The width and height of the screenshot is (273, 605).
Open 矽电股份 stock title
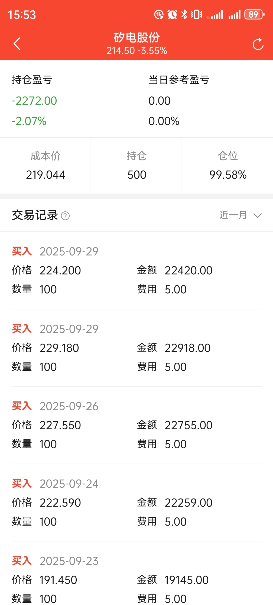(x=137, y=37)
